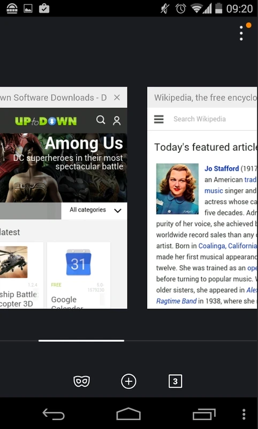Follow the Coalinga, California link

(227, 246)
